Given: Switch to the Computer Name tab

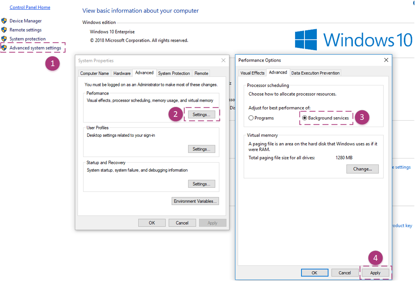Looking at the screenshot, I should pos(94,73).
